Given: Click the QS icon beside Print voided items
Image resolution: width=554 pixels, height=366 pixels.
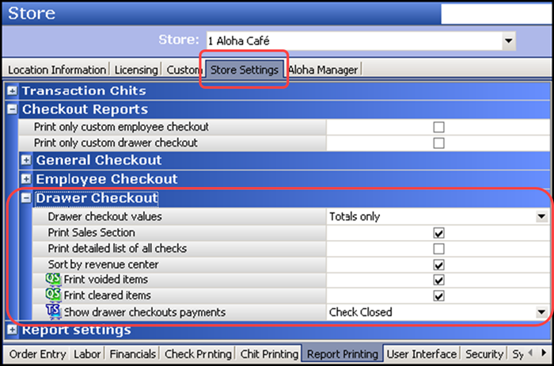Looking at the screenshot, I should click(x=53, y=280).
